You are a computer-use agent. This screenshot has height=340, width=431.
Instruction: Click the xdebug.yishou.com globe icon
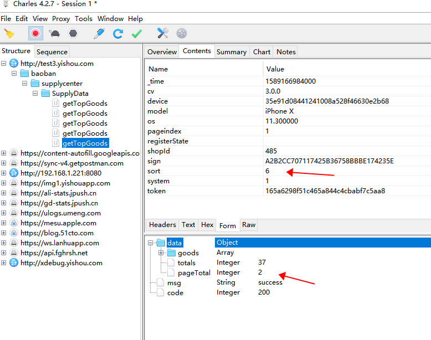point(14,263)
